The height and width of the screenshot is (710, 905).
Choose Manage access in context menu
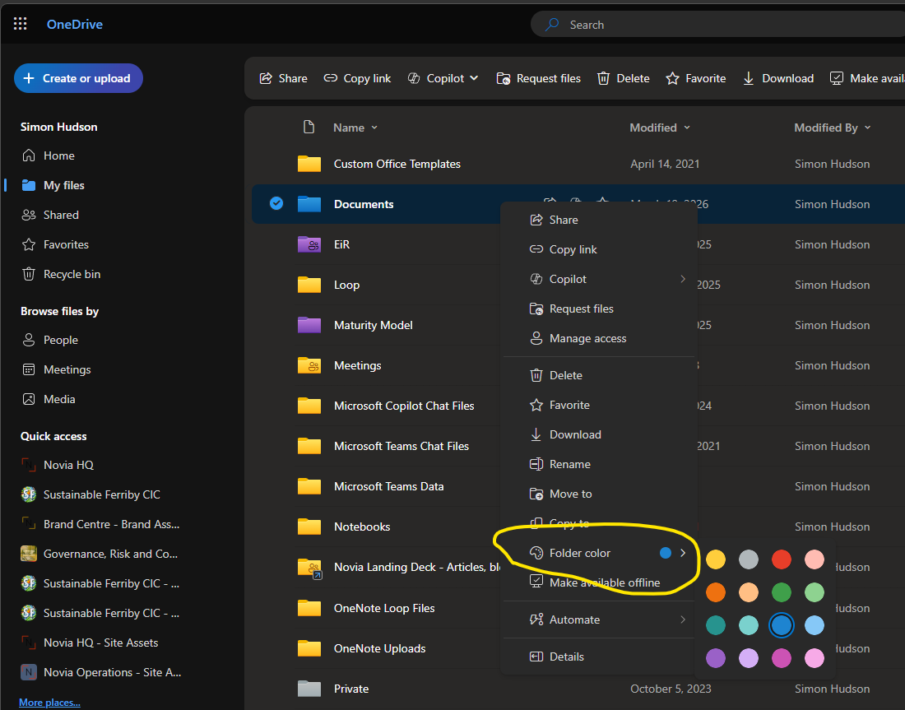click(x=587, y=338)
